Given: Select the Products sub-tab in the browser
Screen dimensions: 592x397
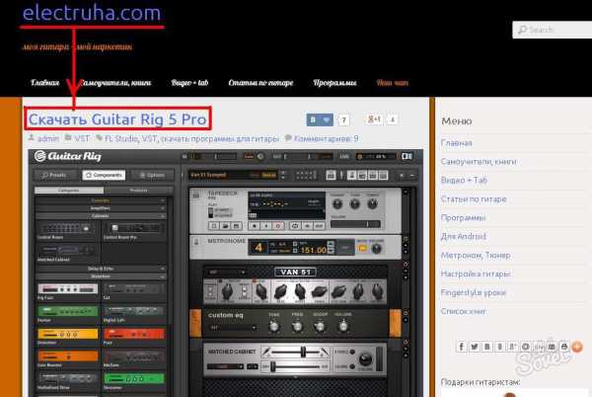Looking at the screenshot, I should pos(138,191).
